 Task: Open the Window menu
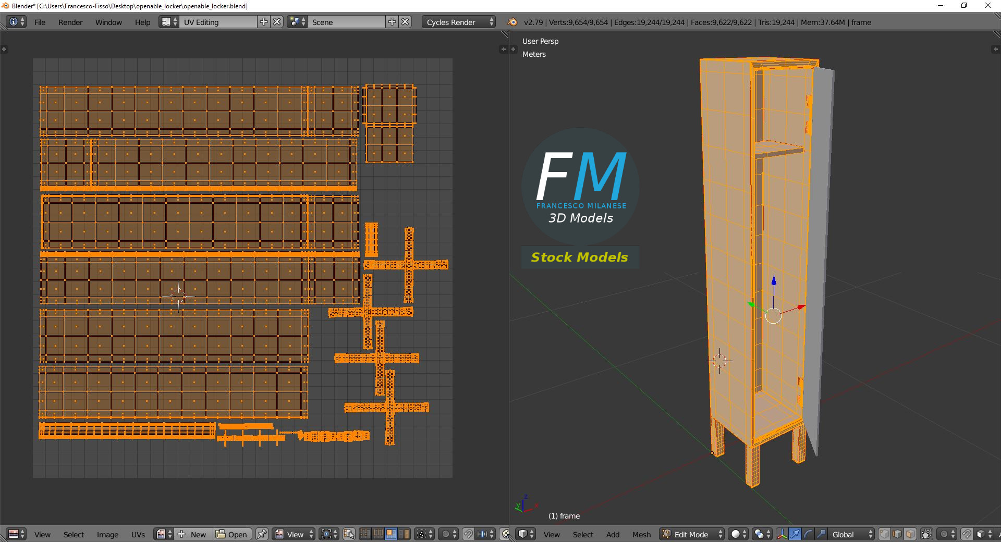point(108,22)
